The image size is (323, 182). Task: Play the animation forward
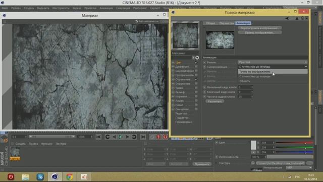pyautogui.click(x=121, y=137)
